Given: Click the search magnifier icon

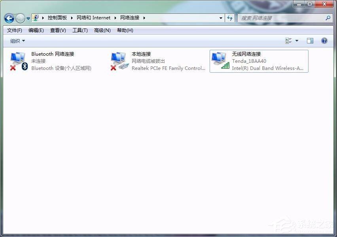Looking at the screenshot, I should (328, 18).
